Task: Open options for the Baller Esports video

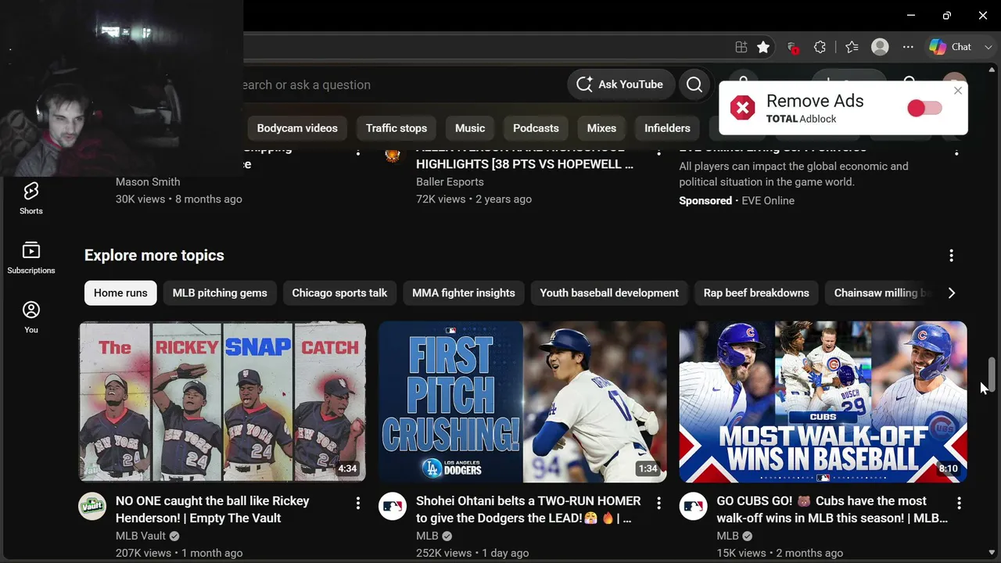Action: pyautogui.click(x=658, y=151)
